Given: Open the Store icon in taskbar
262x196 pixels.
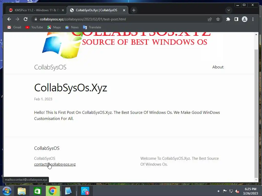Looking at the screenshot, I should click(37, 191).
